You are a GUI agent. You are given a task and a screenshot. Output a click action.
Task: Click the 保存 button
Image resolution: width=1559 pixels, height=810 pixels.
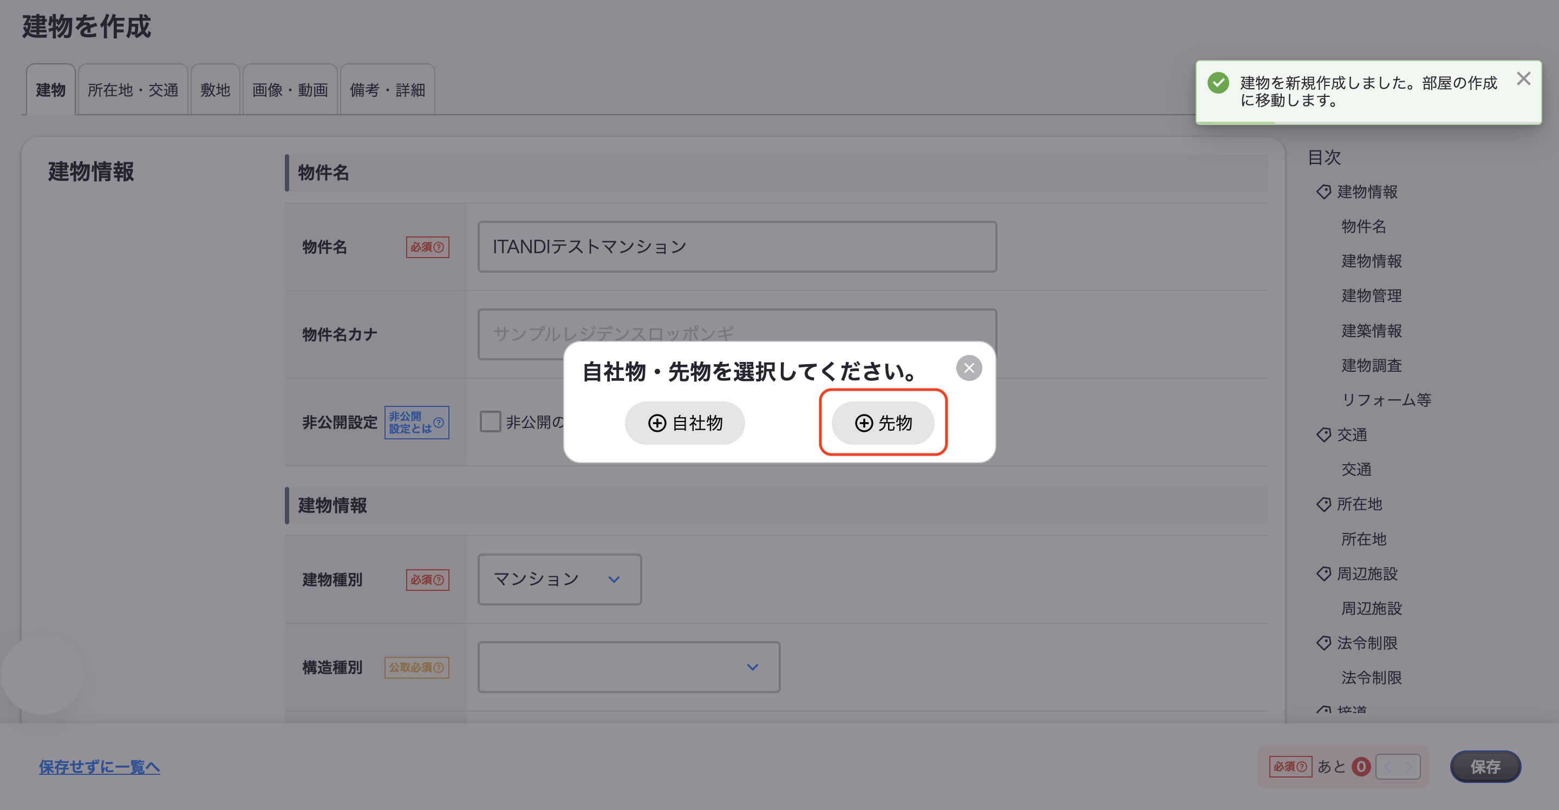pyautogui.click(x=1486, y=767)
